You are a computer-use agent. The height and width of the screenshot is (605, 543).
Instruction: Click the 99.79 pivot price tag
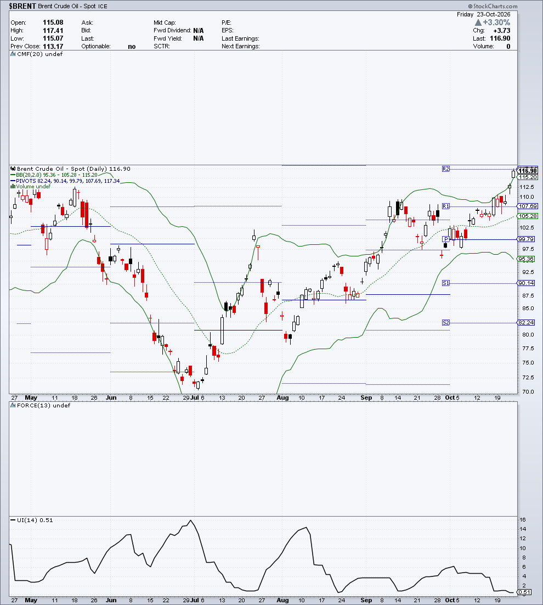tap(525, 239)
